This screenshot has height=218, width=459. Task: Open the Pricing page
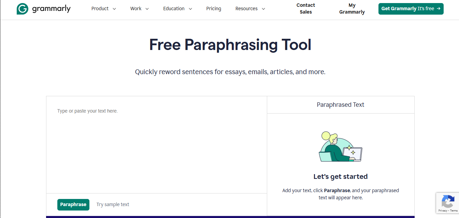[x=214, y=9]
